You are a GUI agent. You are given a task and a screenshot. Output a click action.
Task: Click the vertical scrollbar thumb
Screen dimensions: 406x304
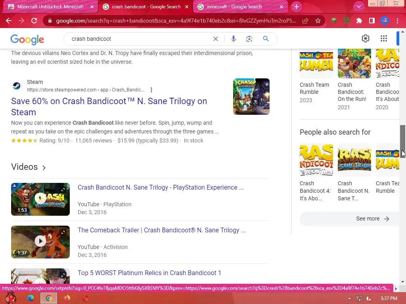(402, 141)
